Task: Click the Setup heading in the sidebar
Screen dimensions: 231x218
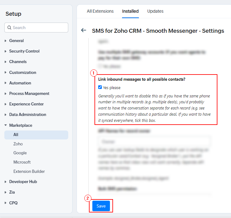Action: click(13, 14)
